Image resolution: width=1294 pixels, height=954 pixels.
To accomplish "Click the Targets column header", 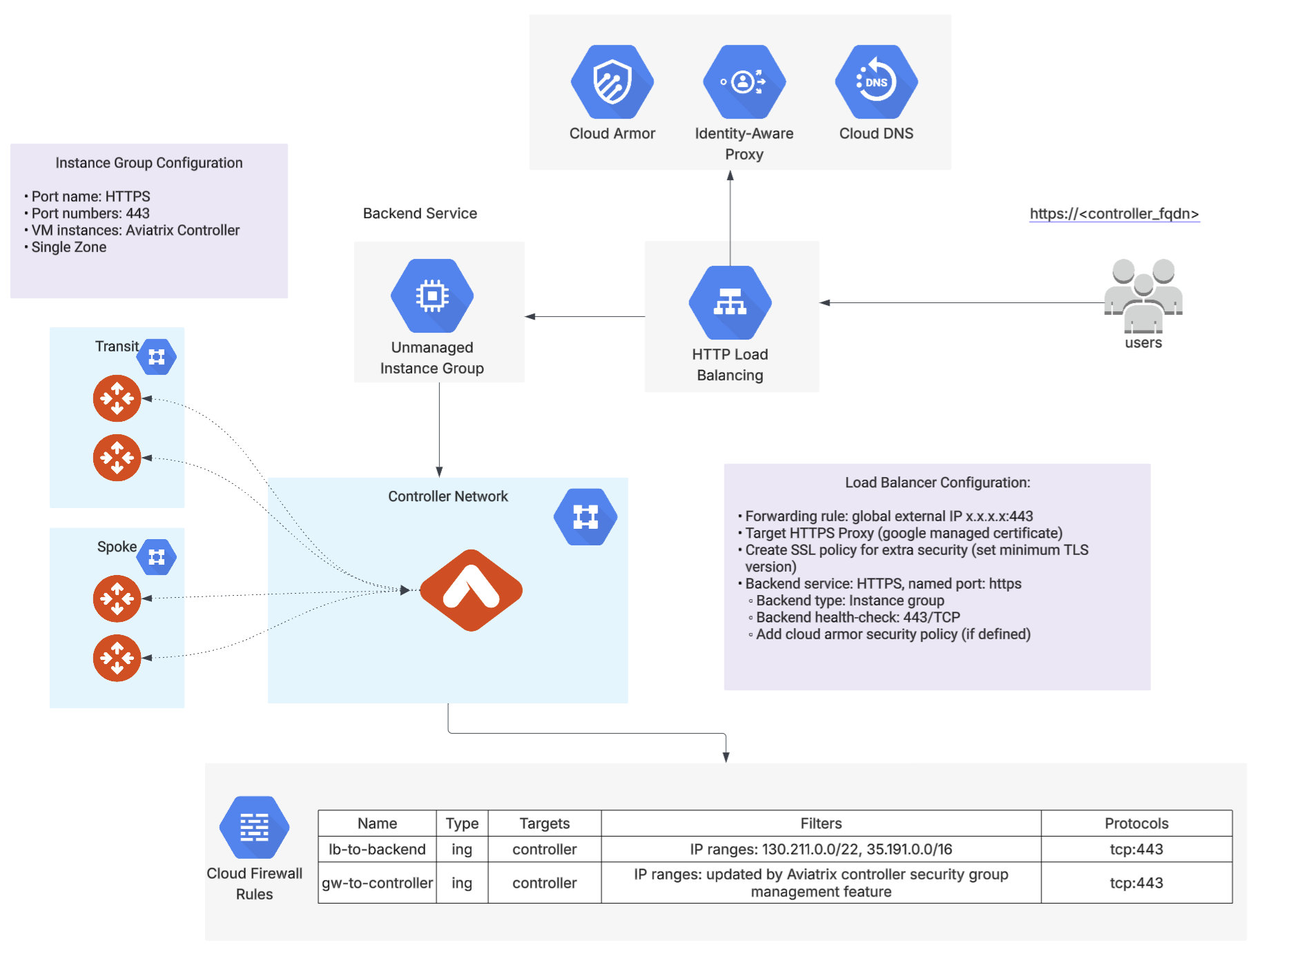I will click(545, 824).
